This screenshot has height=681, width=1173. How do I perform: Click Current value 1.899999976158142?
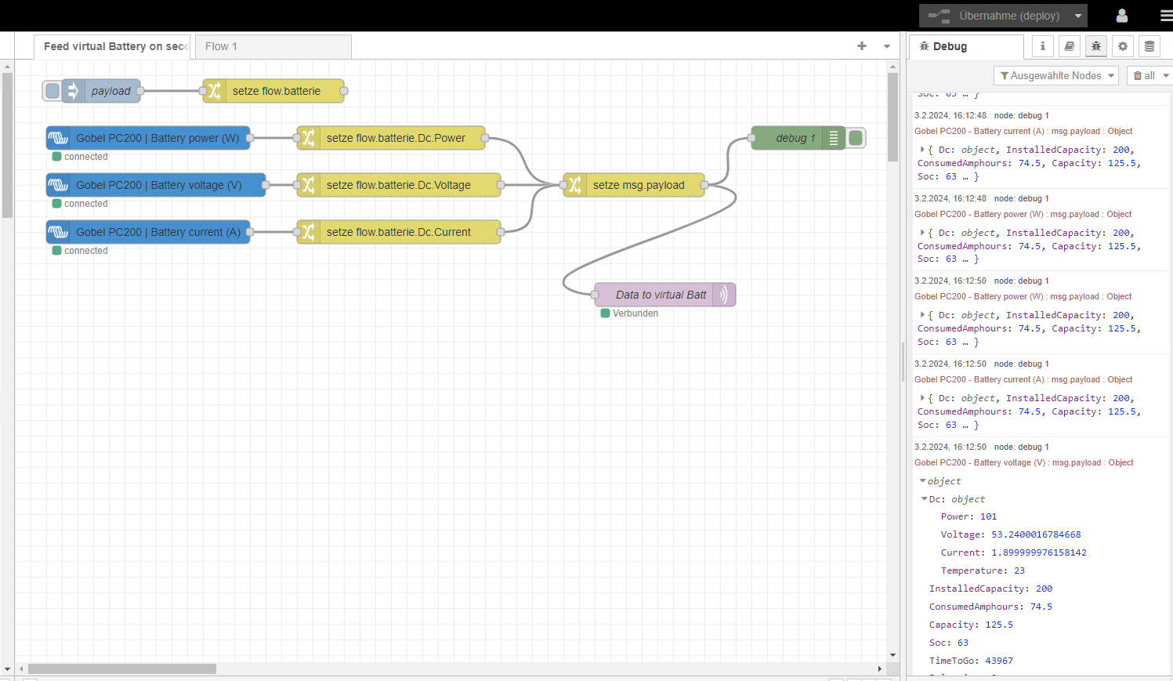pos(1039,552)
